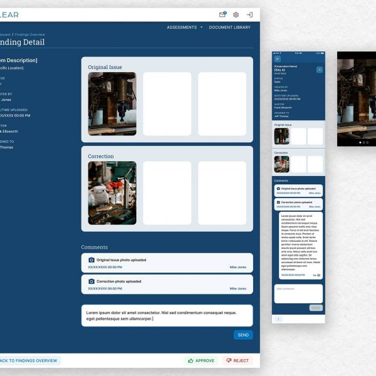
Task: Send the desktop comment
Action: coord(243,335)
